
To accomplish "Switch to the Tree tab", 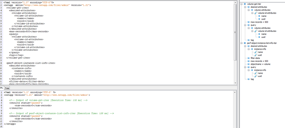I will click(x=7, y=88).
